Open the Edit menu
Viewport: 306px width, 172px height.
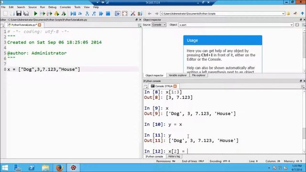click(11, 7)
